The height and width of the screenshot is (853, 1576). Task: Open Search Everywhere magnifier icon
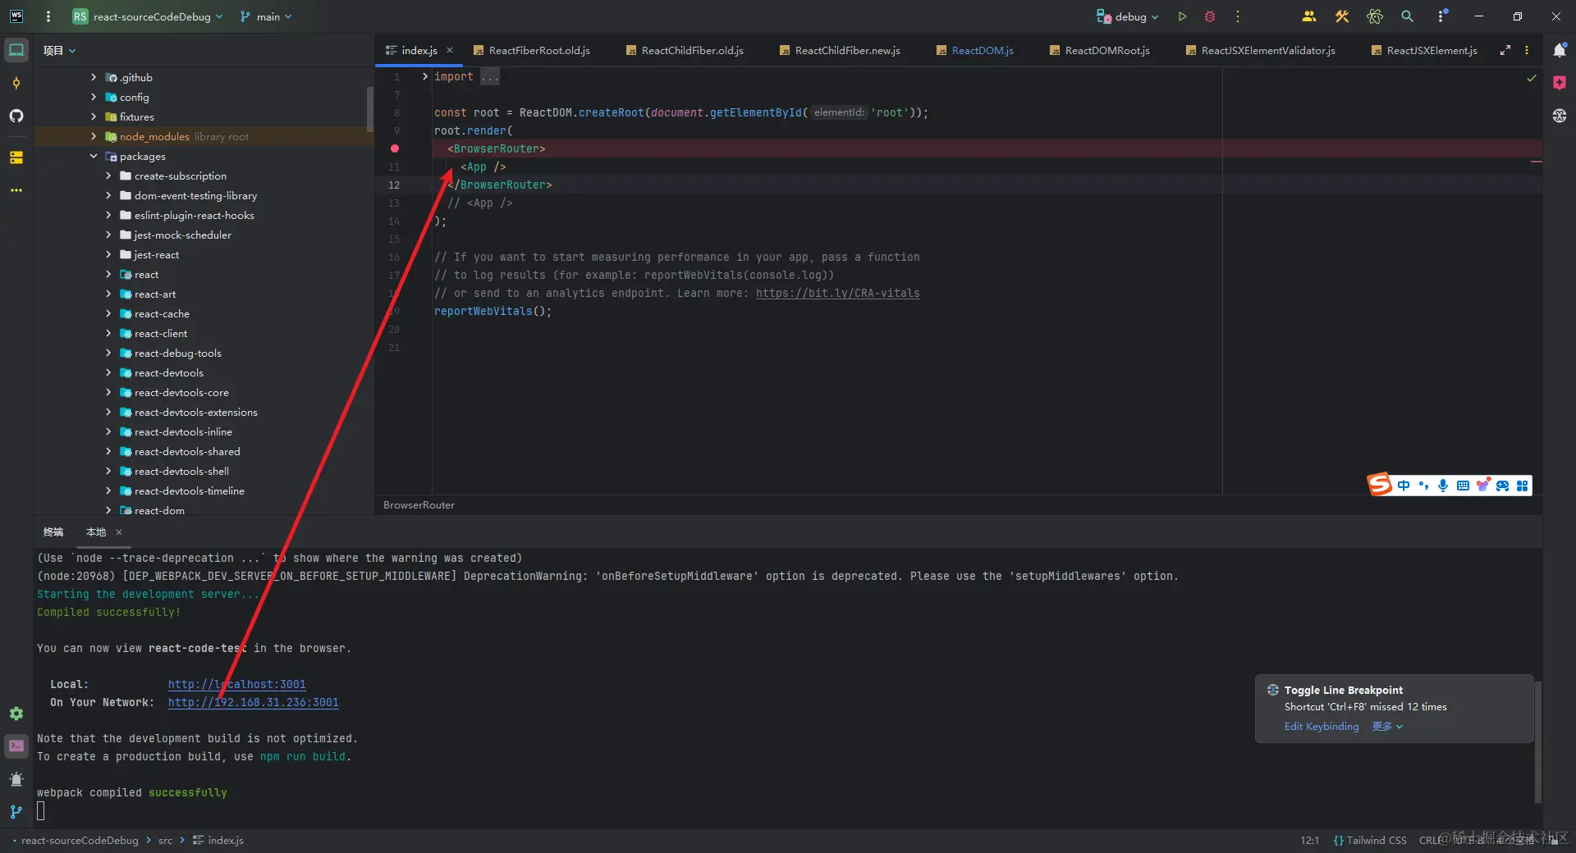coord(1407,16)
